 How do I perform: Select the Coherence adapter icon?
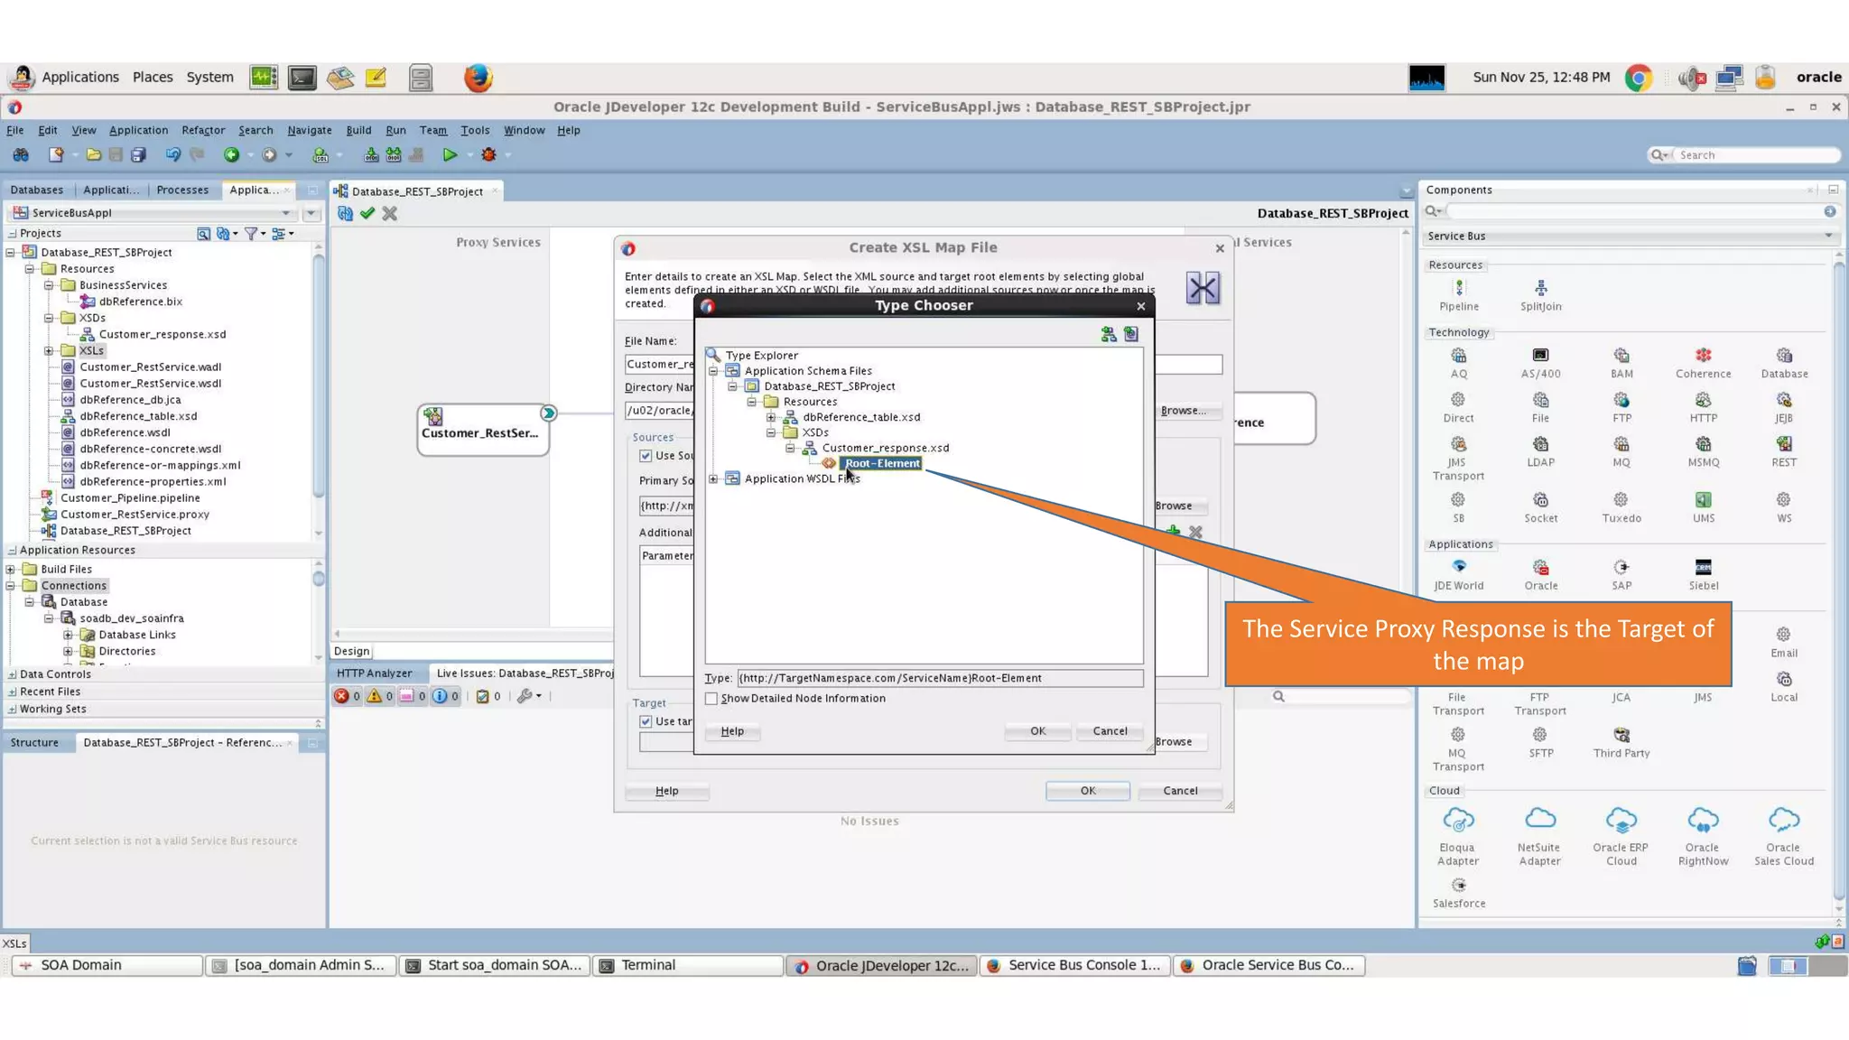coord(1703,356)
